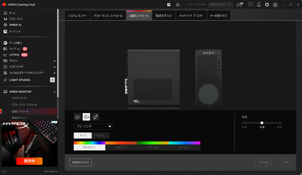Click the side-view 16L desktop image

(x=153, y=79)
